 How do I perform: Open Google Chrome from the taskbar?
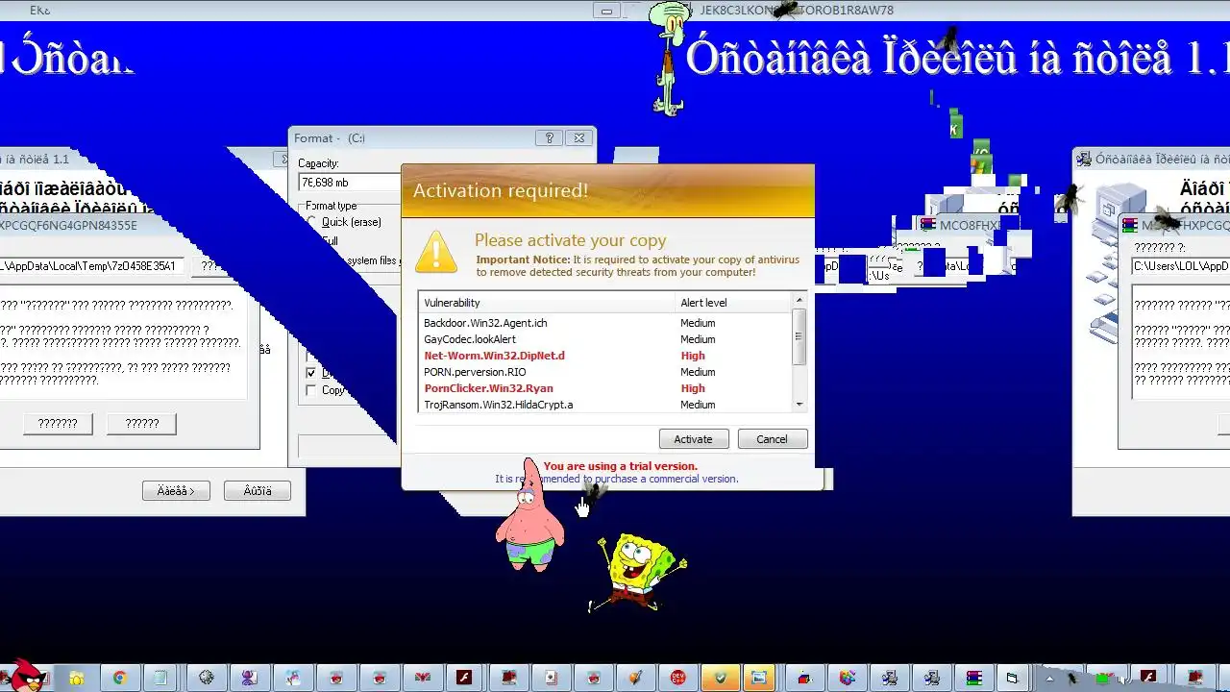coord(120,678)
